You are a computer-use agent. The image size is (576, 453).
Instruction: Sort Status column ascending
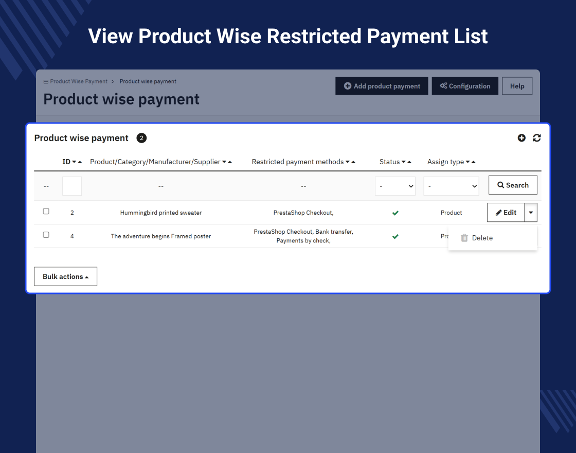(409, 162)
